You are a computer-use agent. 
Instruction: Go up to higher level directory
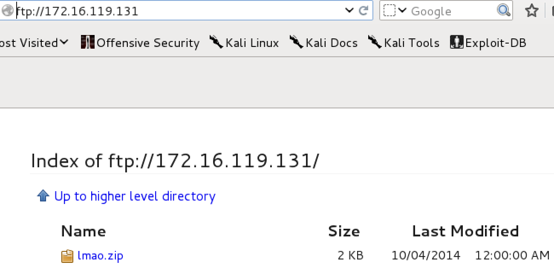[135, 196]
